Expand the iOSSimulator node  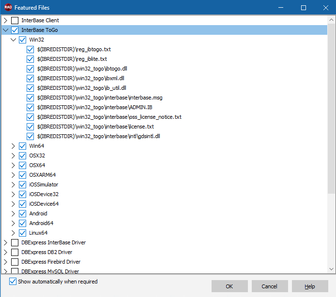coord(13,184)
